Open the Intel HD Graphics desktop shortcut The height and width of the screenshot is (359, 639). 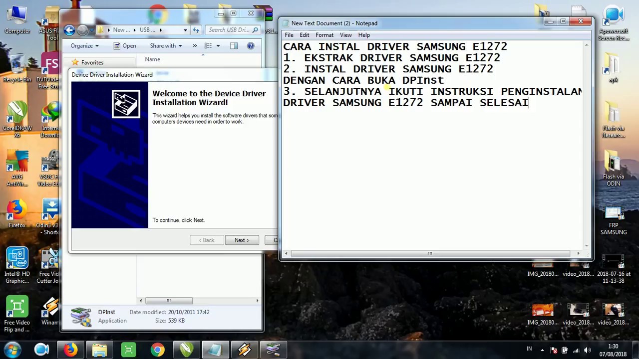click(x=17, y=266)
